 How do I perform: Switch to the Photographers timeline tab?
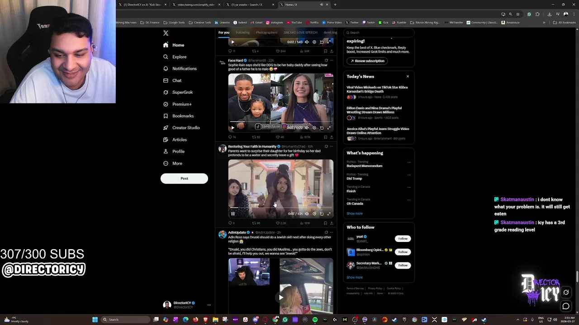(266, 32)
